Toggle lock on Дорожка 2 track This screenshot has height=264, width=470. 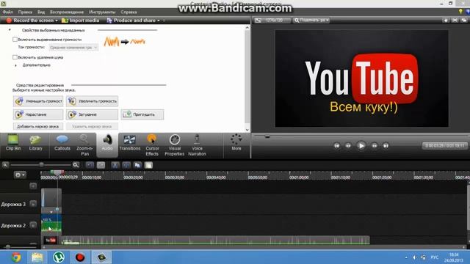pos(33,225)
